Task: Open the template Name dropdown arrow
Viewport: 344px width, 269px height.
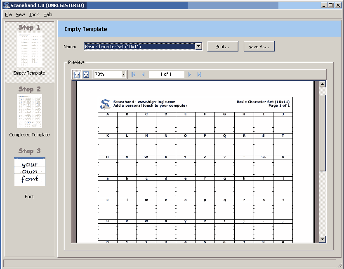Action: pos(198,46)
